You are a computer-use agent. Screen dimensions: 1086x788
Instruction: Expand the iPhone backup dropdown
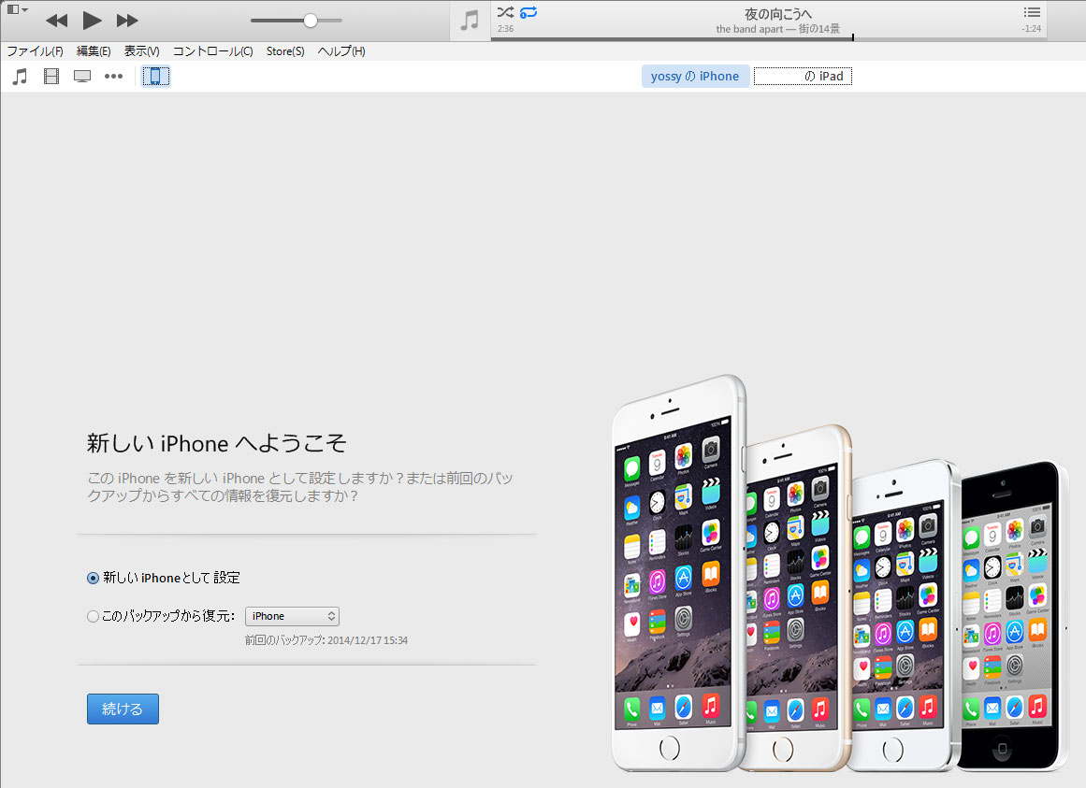coord(292,616)
